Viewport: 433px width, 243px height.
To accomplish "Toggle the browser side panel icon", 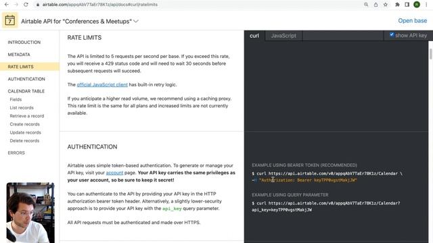I will pos(407,5).
